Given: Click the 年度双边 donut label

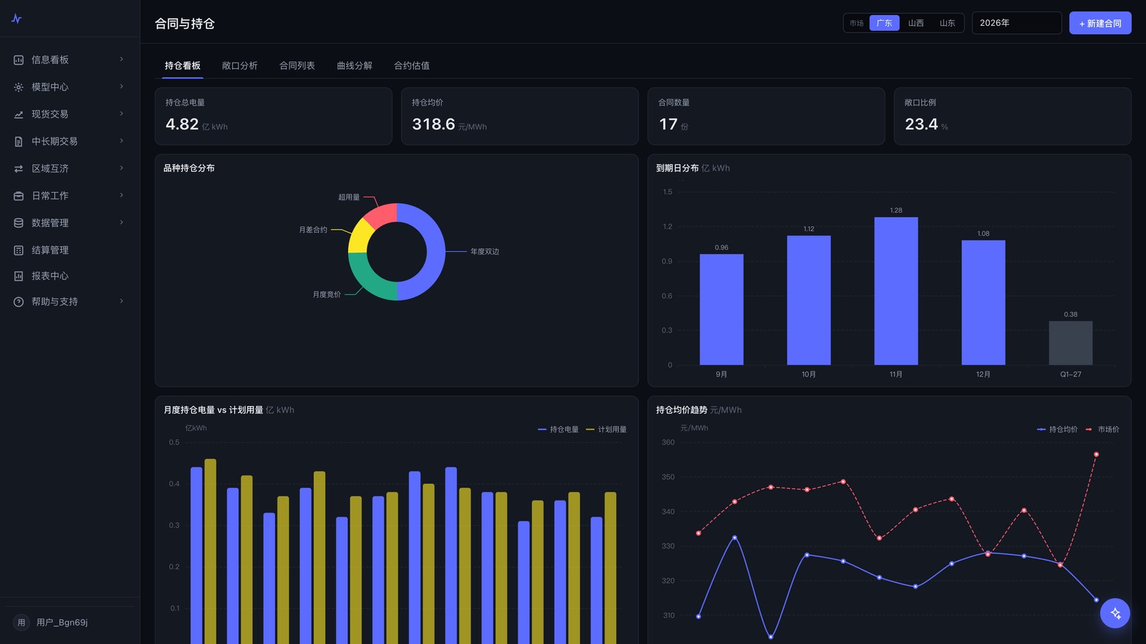Looking at the screenshot, I should 485,252.
